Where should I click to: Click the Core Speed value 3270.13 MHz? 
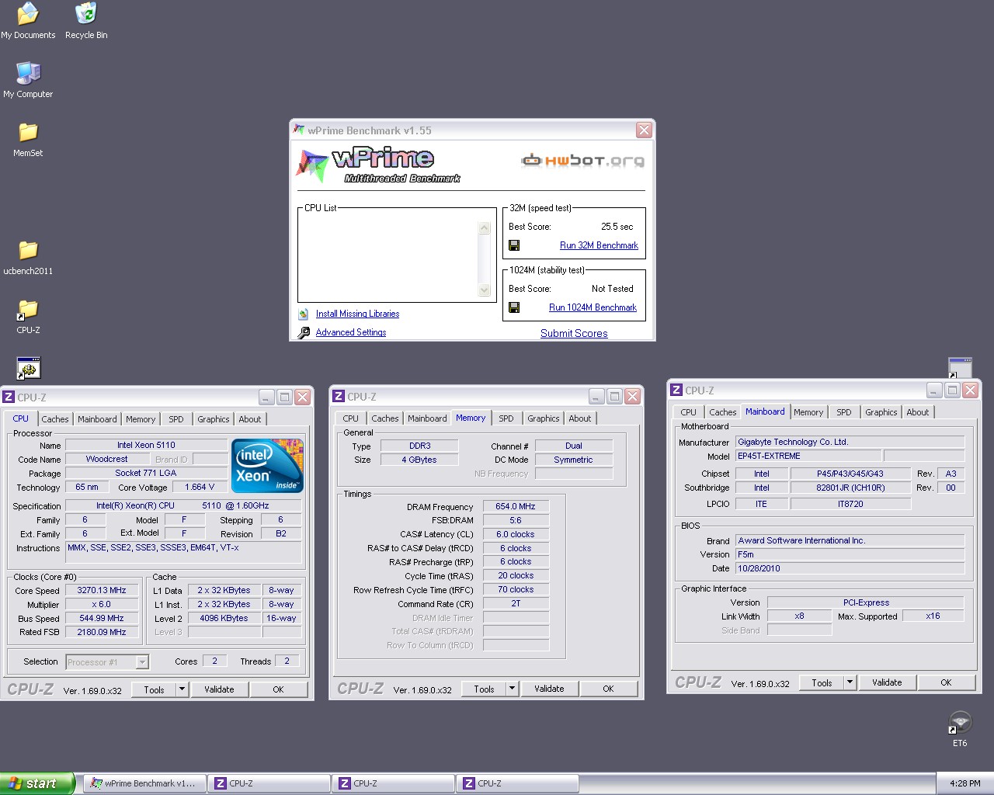click(x=102, y=590)
